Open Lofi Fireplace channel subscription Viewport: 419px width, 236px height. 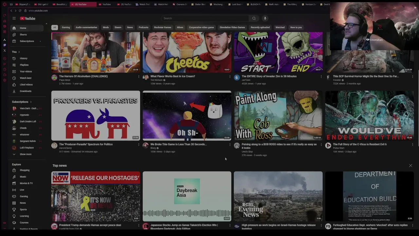click(26, 148)
